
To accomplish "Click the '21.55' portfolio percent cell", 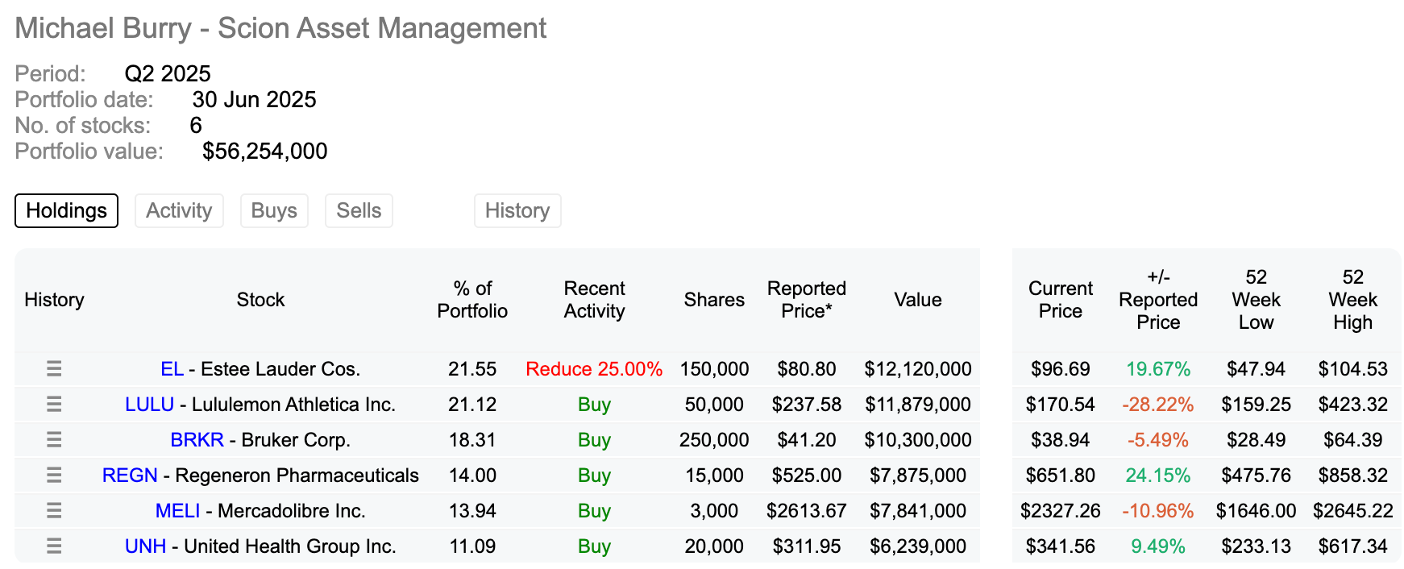I will (472, 369).
